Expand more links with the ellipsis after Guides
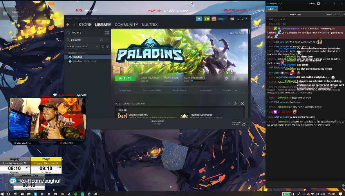Image resolution: width=345 pixels, height=196 pixels. point(237,90)
